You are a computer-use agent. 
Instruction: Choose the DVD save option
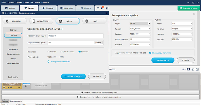(x=94, y=21)
